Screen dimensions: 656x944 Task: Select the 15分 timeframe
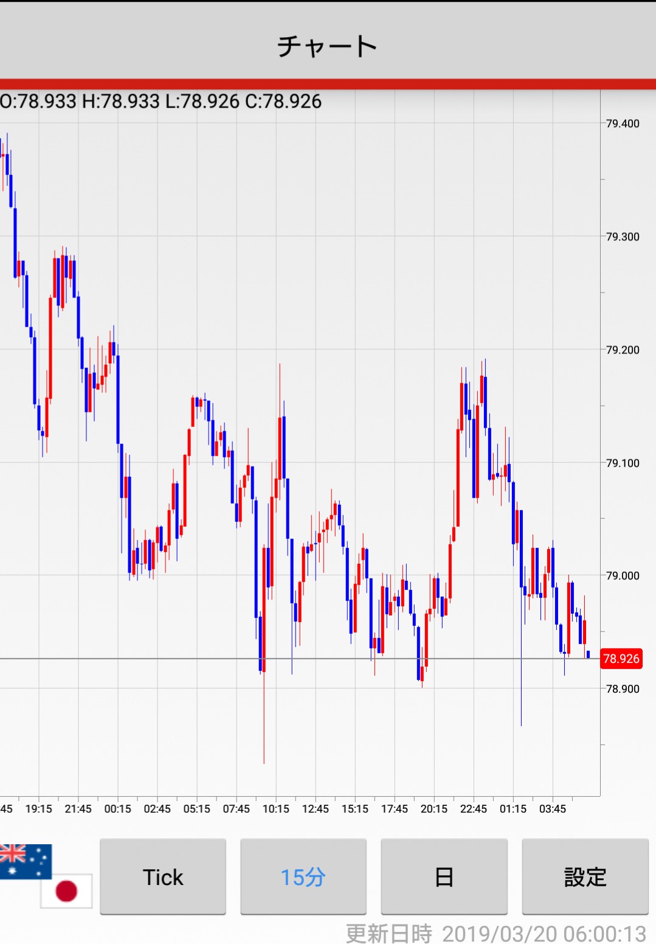tap(303, 877)
